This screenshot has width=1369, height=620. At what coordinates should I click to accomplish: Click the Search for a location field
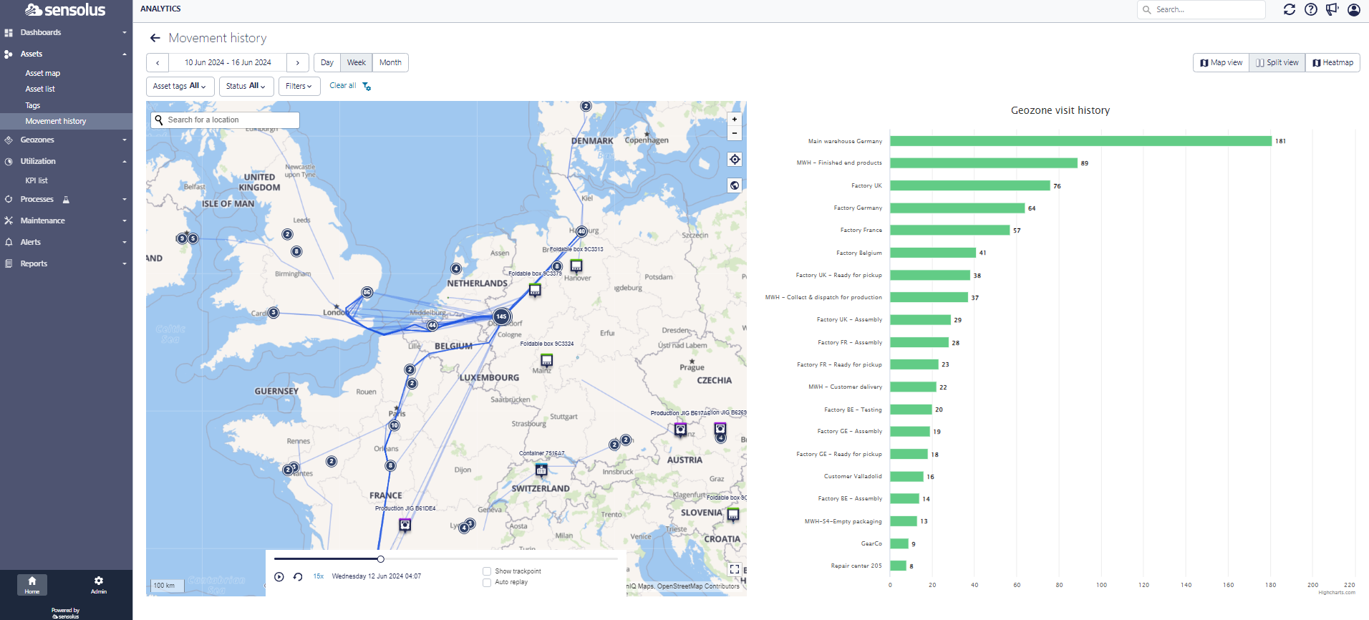click(x=225, y=120)
